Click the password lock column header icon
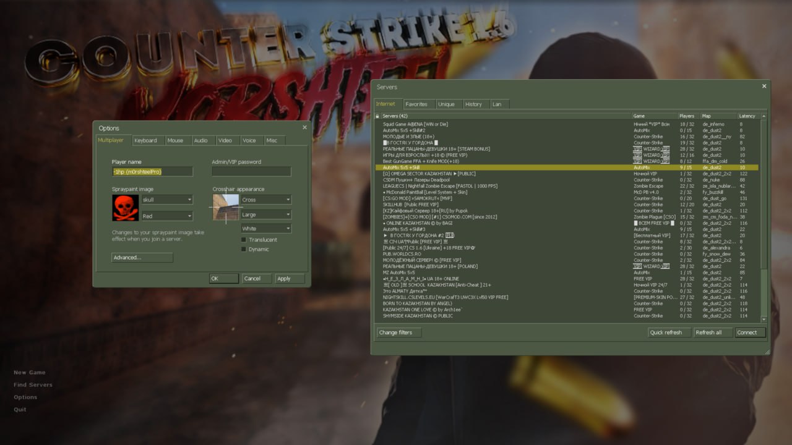The height and width of the screenshot is (445, 792). click(377, 116)
